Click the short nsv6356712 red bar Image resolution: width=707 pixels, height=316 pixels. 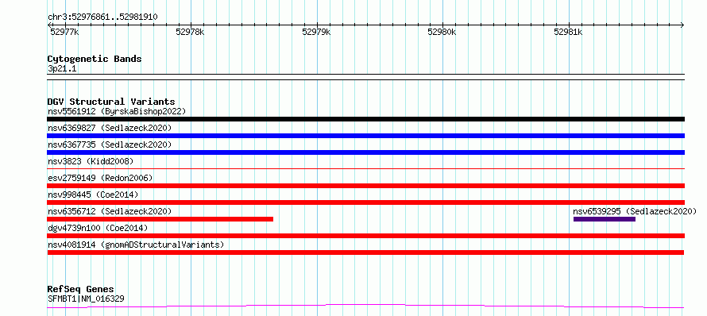point(160,219)
